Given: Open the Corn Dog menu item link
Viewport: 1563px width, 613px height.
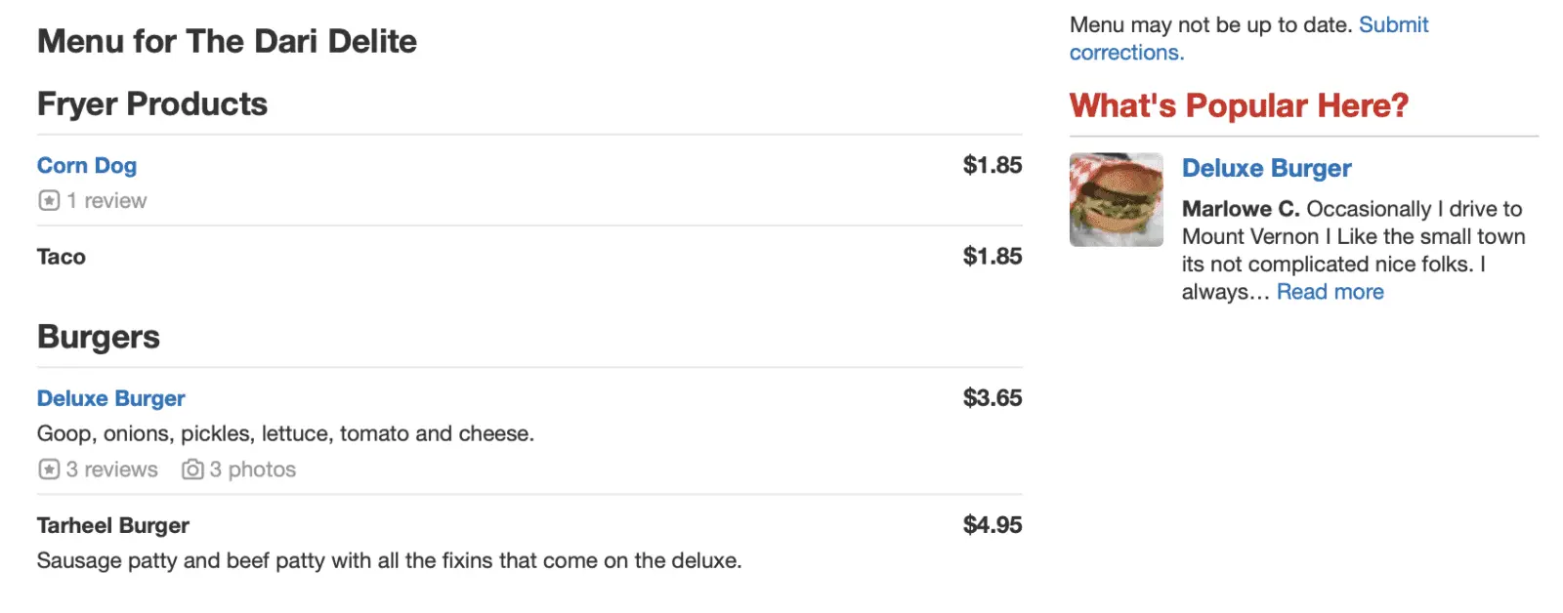Looking at the screenshot, I should coord(87,166).
